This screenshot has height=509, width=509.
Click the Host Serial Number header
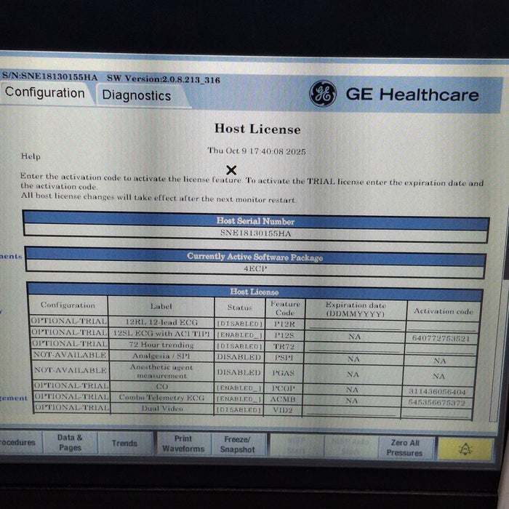tap(255, 221)
